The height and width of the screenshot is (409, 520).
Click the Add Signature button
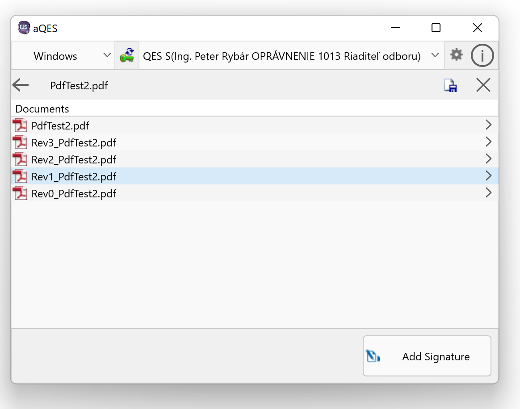(427, 356)
